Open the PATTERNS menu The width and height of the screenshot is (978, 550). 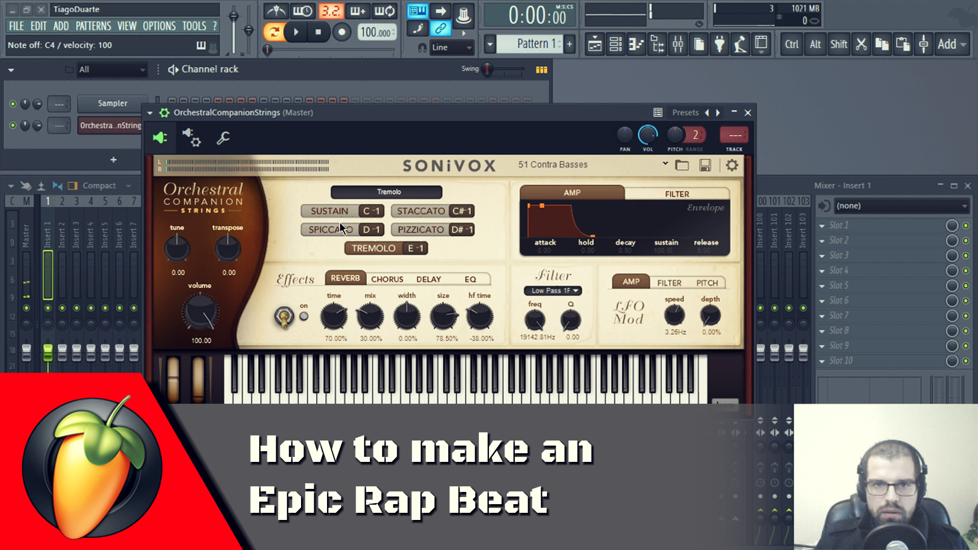93,26
